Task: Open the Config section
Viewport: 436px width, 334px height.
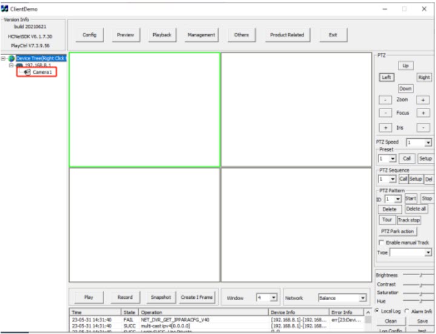Action: [x=89, y=35]
